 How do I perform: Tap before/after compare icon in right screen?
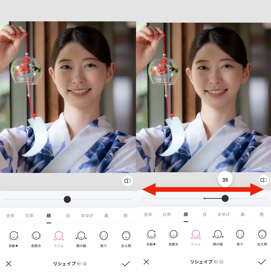263,180
